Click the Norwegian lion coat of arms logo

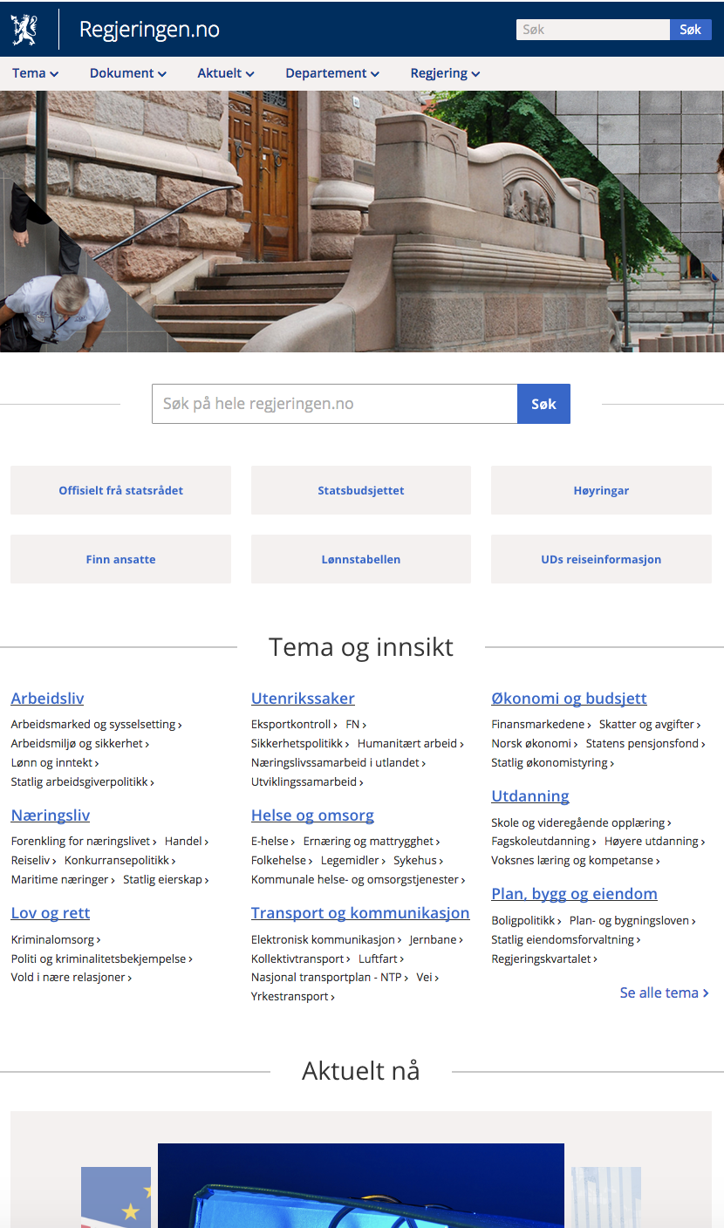pos(24,30)
